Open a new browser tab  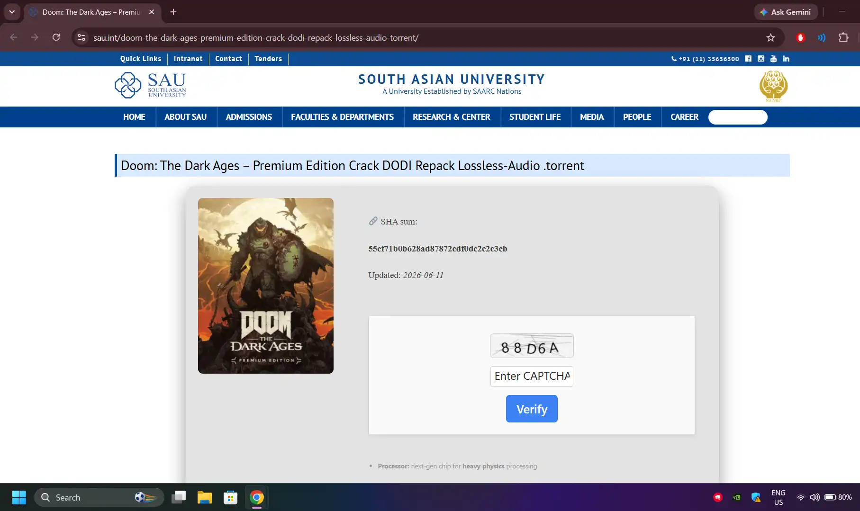(x=173, y=12)
